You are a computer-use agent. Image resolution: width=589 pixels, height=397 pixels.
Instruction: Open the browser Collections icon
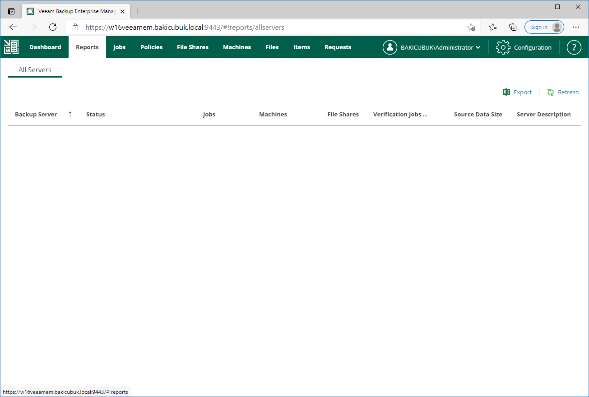(513, 27)
